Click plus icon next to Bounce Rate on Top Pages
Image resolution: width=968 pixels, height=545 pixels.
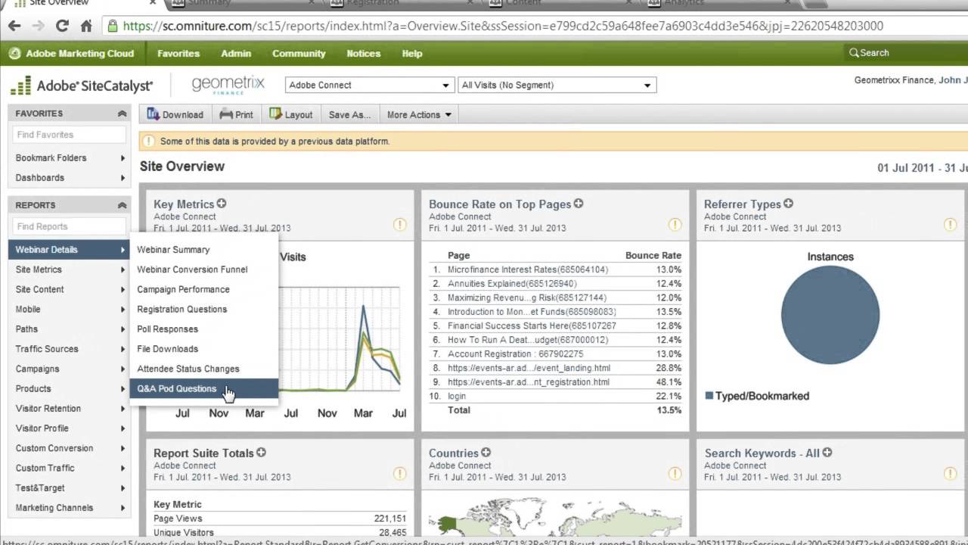(578, 204)
